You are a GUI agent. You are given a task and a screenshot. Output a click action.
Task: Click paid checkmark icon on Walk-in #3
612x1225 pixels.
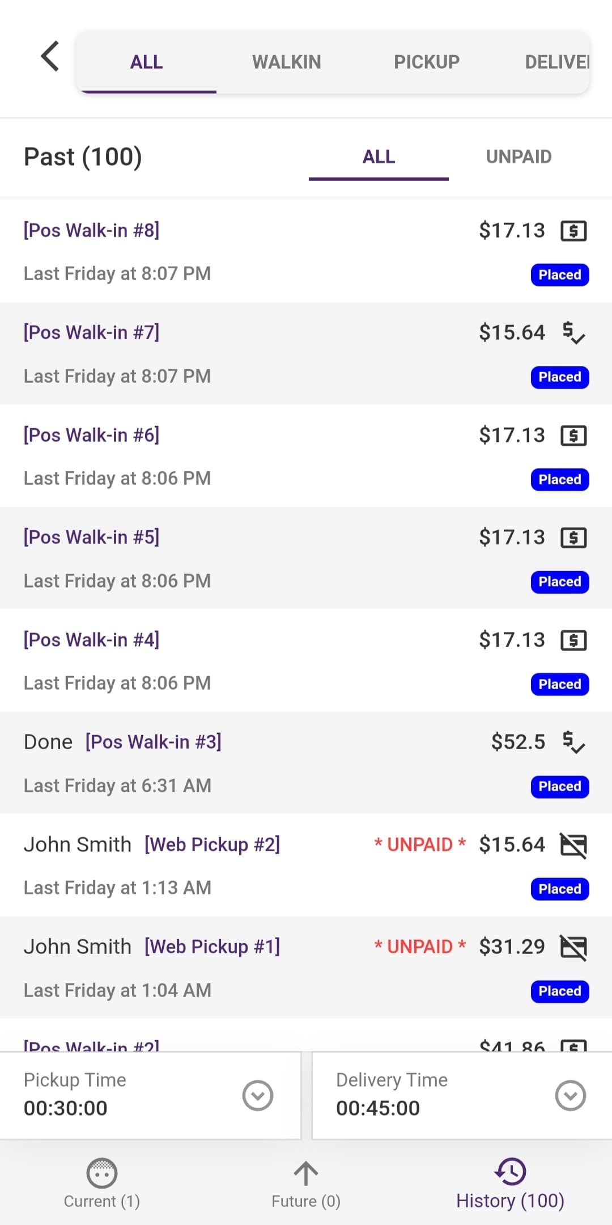(x=573, y=742)
